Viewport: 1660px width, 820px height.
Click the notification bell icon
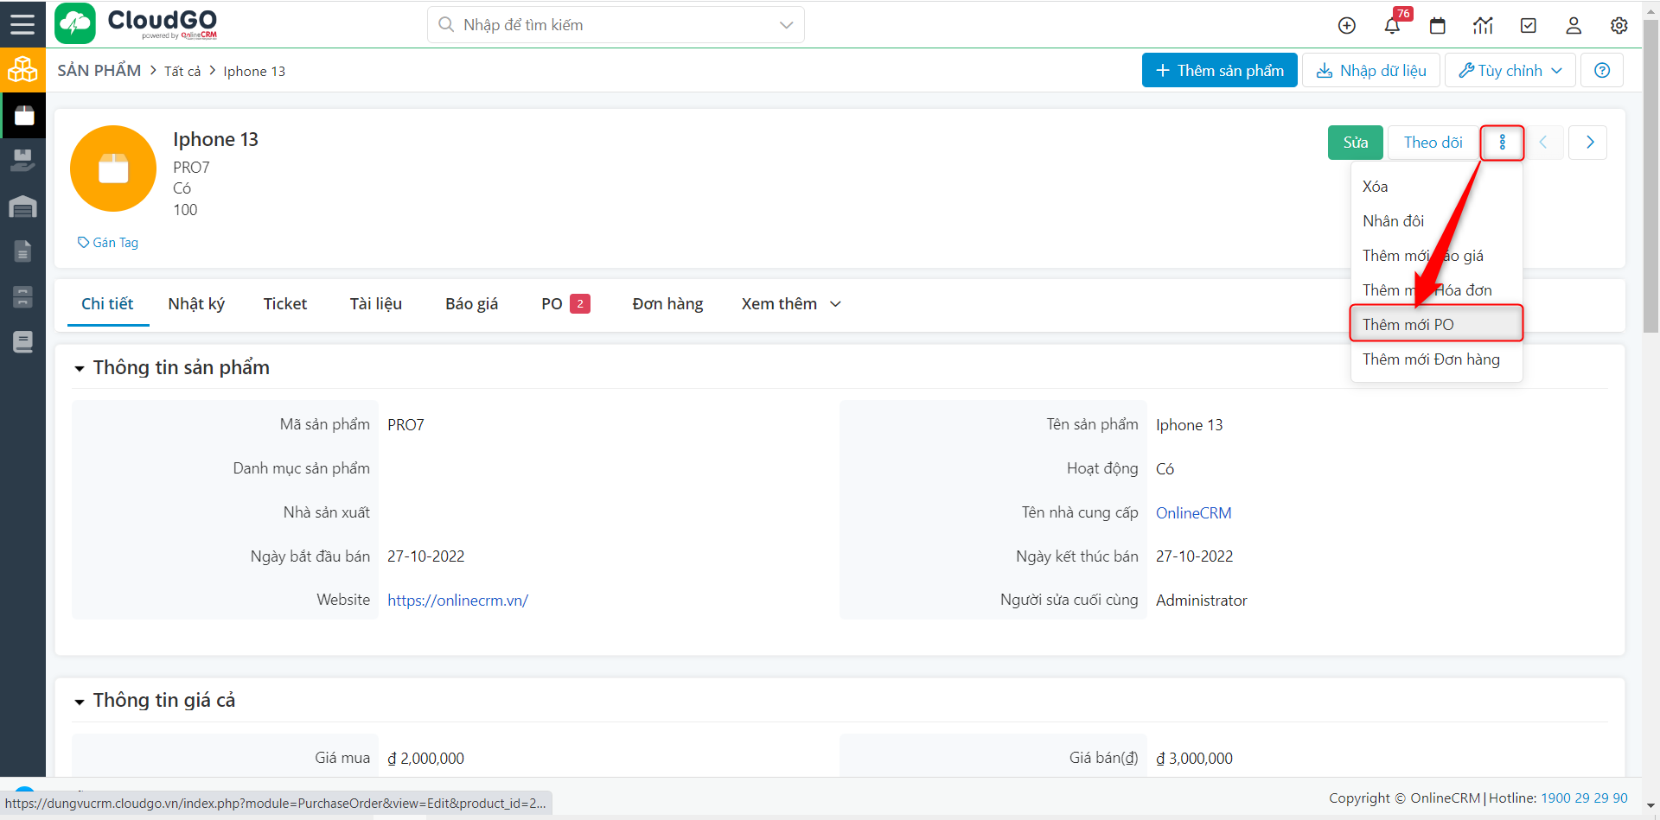tap(1392, 26)
